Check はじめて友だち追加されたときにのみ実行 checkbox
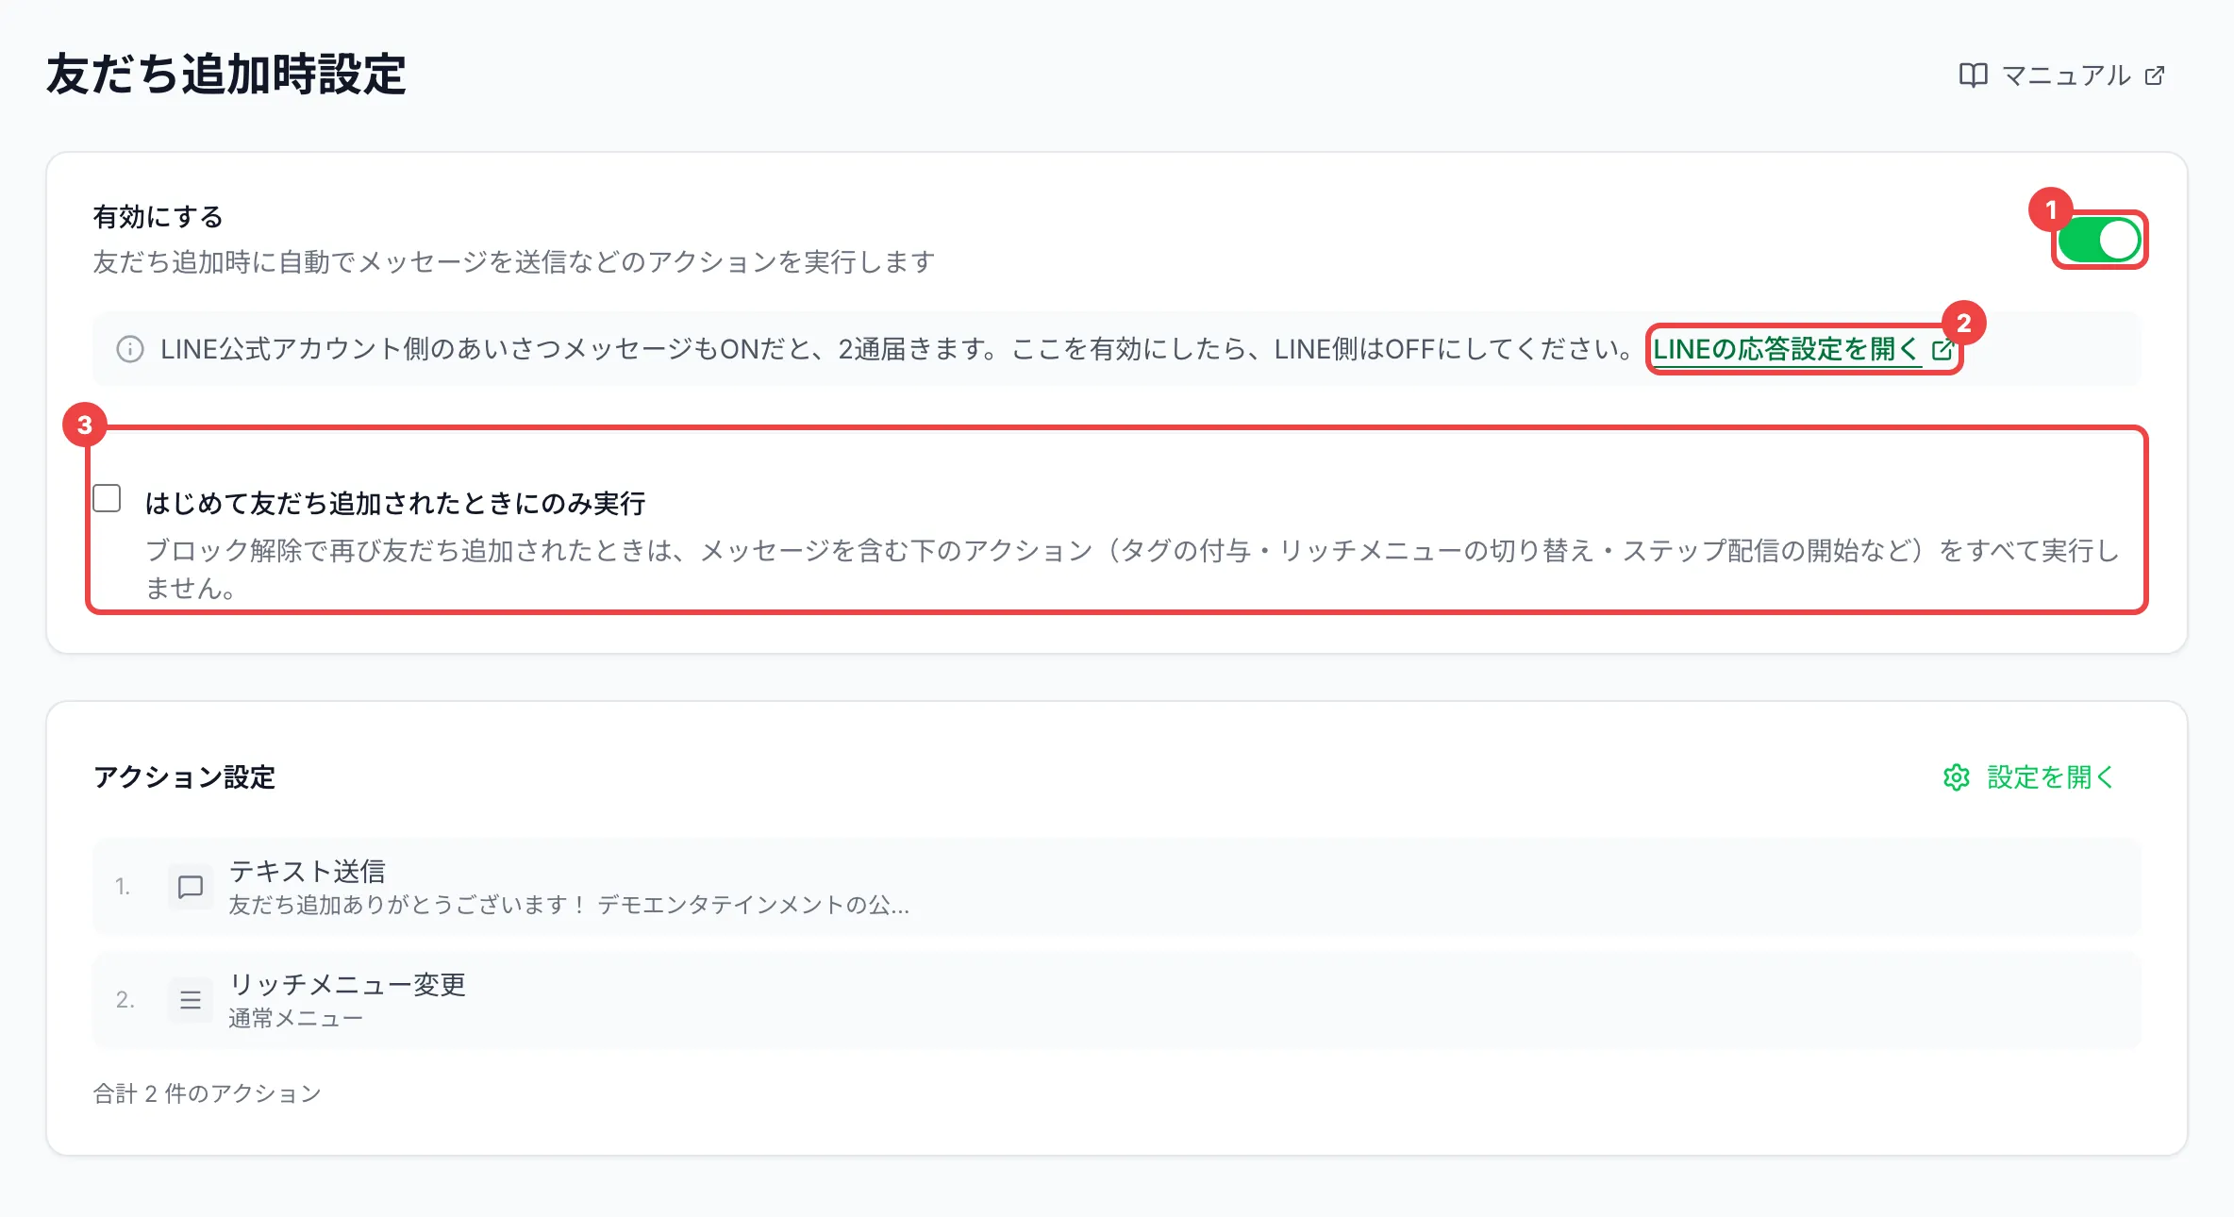Viewport: 2234px width, 1217px height. [108, 498]
